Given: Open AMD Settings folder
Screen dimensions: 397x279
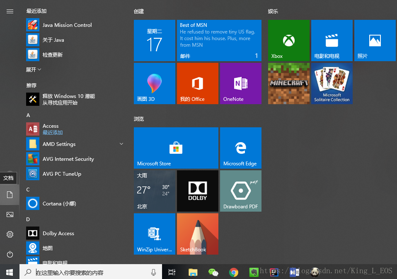Looking at the screenshot, I should click(x=76, y=144).
